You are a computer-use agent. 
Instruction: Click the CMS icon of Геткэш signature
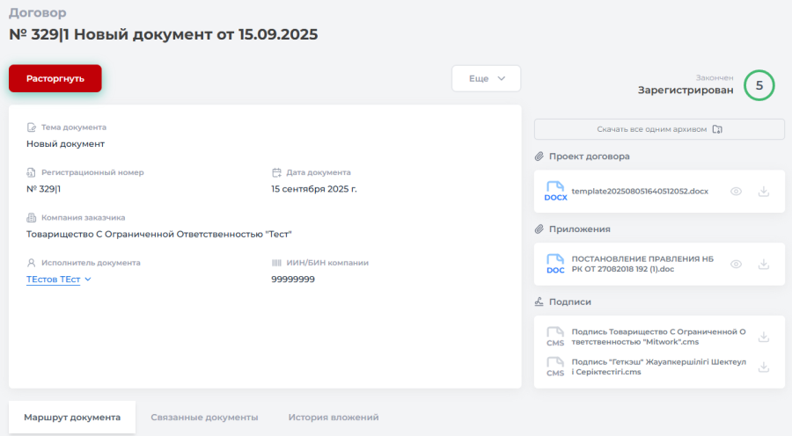pos(555,367)
